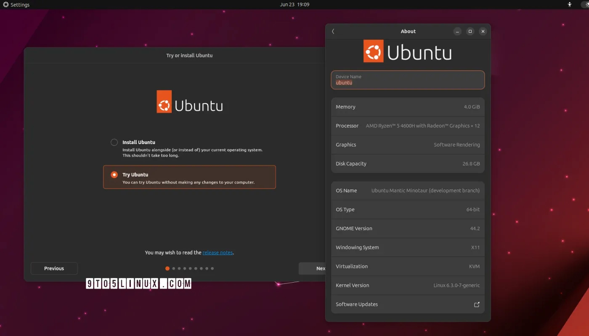Open the Settings menu in the top bar
This screenshot has width=589, height=336.
click(x=16, y=5)
